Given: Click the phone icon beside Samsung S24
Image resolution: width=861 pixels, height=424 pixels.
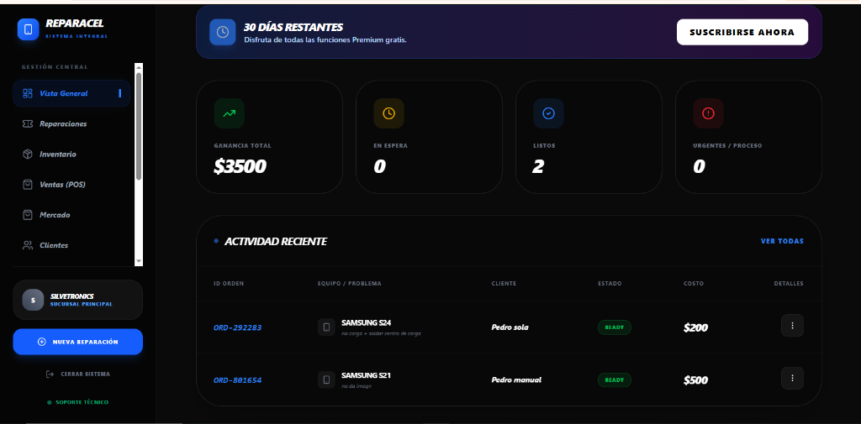Looking at the screenshot, I should [326, 327].
